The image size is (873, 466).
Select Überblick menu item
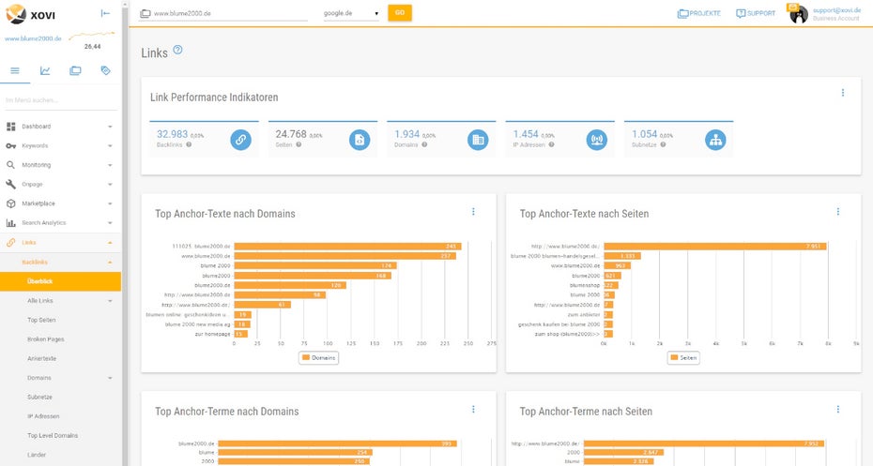60,281
